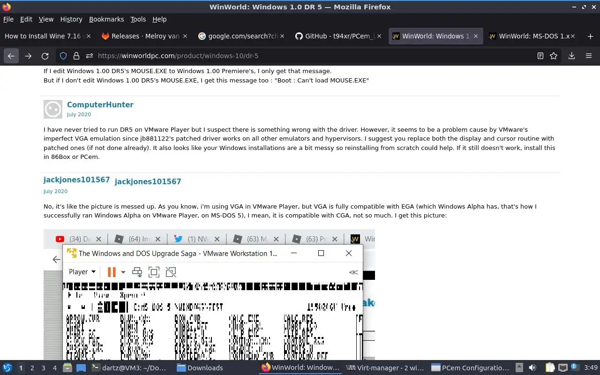This screenshot has width=600, height=375.
Task: Switch to the dartz@VM3 terminal window
Action: (x=128, y=368)
